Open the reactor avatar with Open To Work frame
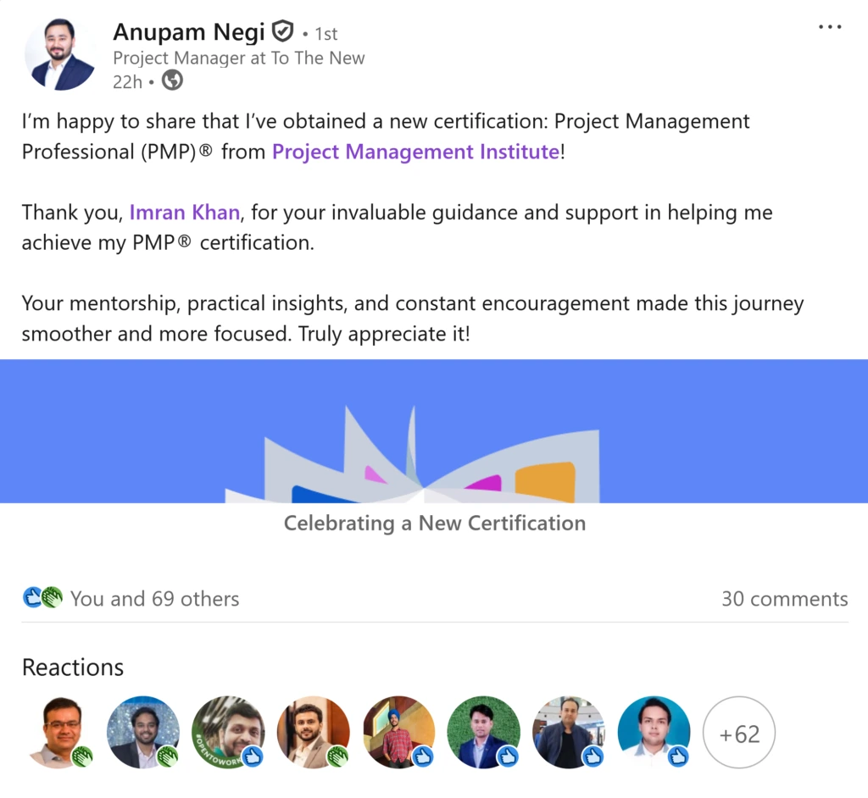Image resolution: width=868 pixels, height=798 pixels. click(x=228, y=732)
